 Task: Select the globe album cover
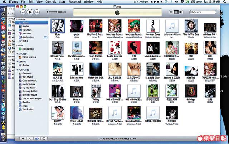pos(77,26)
